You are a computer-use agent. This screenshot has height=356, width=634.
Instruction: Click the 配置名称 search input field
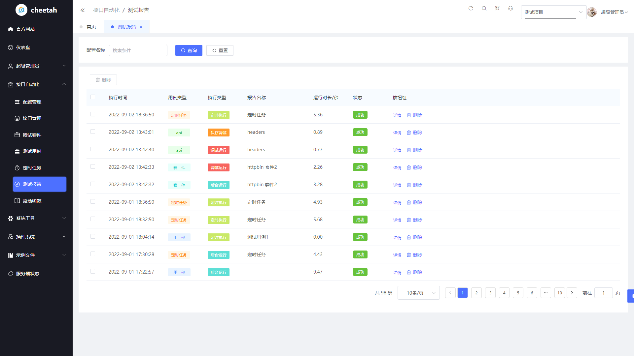(x=138, y=50)
